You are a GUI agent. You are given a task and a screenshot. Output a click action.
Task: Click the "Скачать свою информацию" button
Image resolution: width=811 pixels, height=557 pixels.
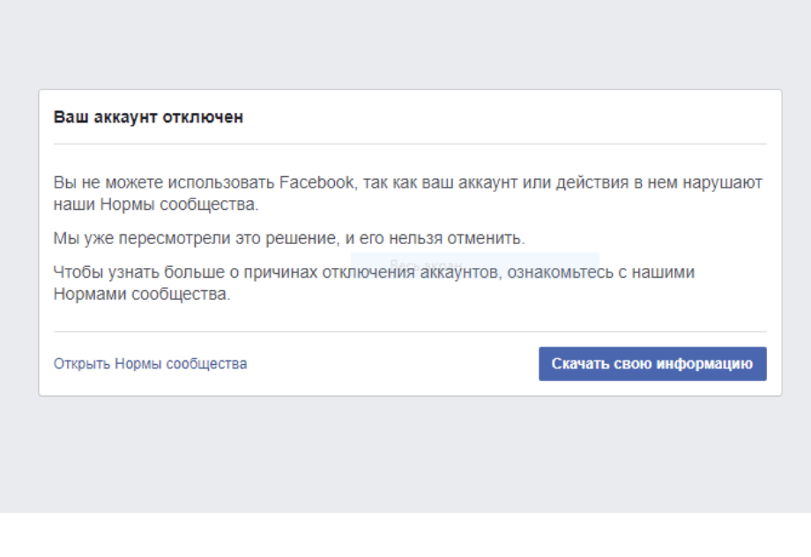tap(652, 364)
